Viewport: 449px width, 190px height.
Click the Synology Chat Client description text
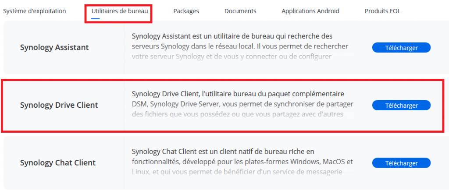point(242,162)
